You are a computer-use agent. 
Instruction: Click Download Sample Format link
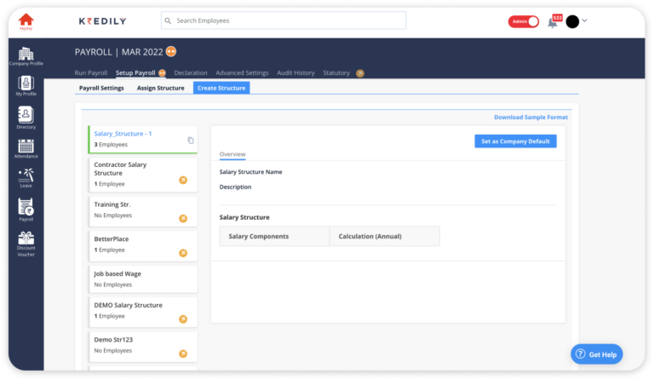click(531, 118)
